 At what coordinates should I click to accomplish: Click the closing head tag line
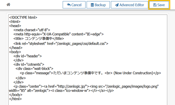pyautogui.click(x=15, y=47)
